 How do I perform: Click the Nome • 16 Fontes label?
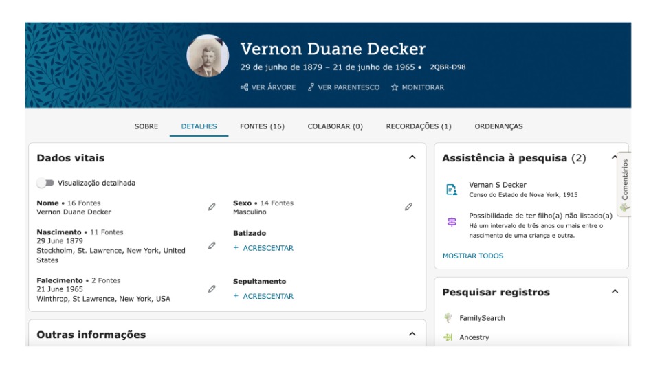tap(68, 203)
